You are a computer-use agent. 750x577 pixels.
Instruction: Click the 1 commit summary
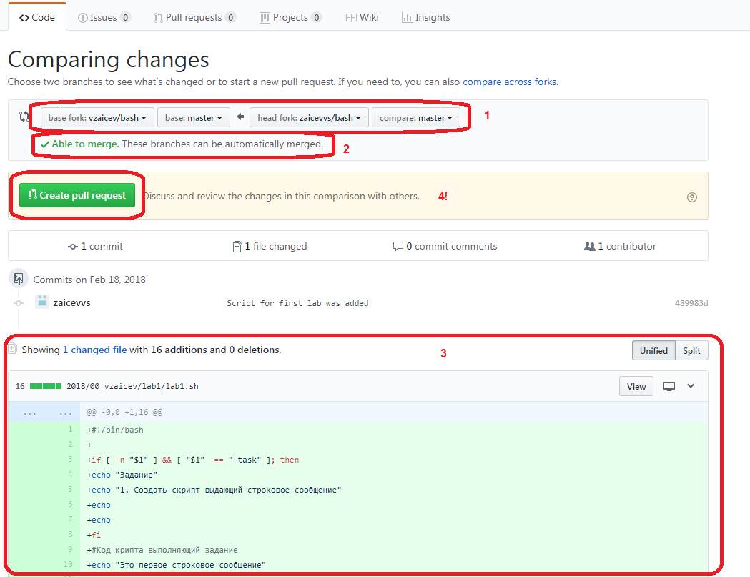coord(96,247)
